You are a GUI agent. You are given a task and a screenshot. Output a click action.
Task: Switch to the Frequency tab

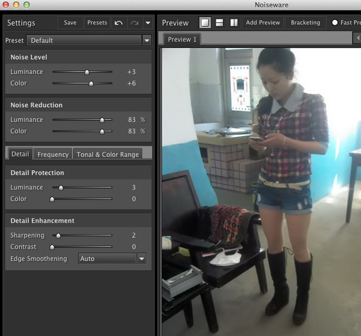point(53,154)
